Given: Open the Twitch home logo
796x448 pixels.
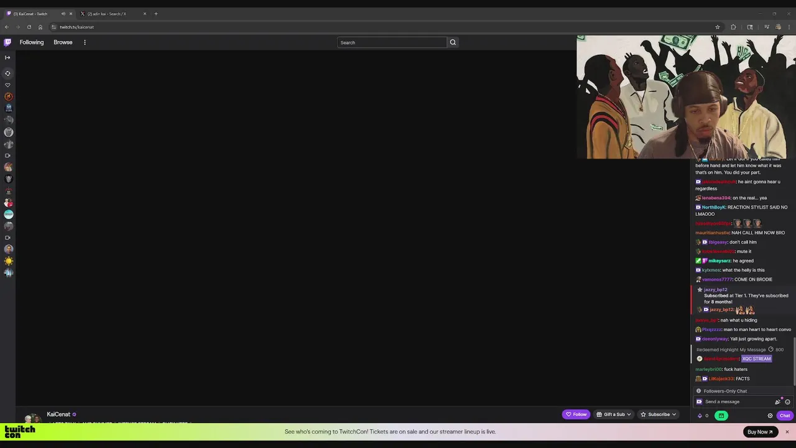Looking at the screenshot, I should pyautogui.click(x=7, y=42).
